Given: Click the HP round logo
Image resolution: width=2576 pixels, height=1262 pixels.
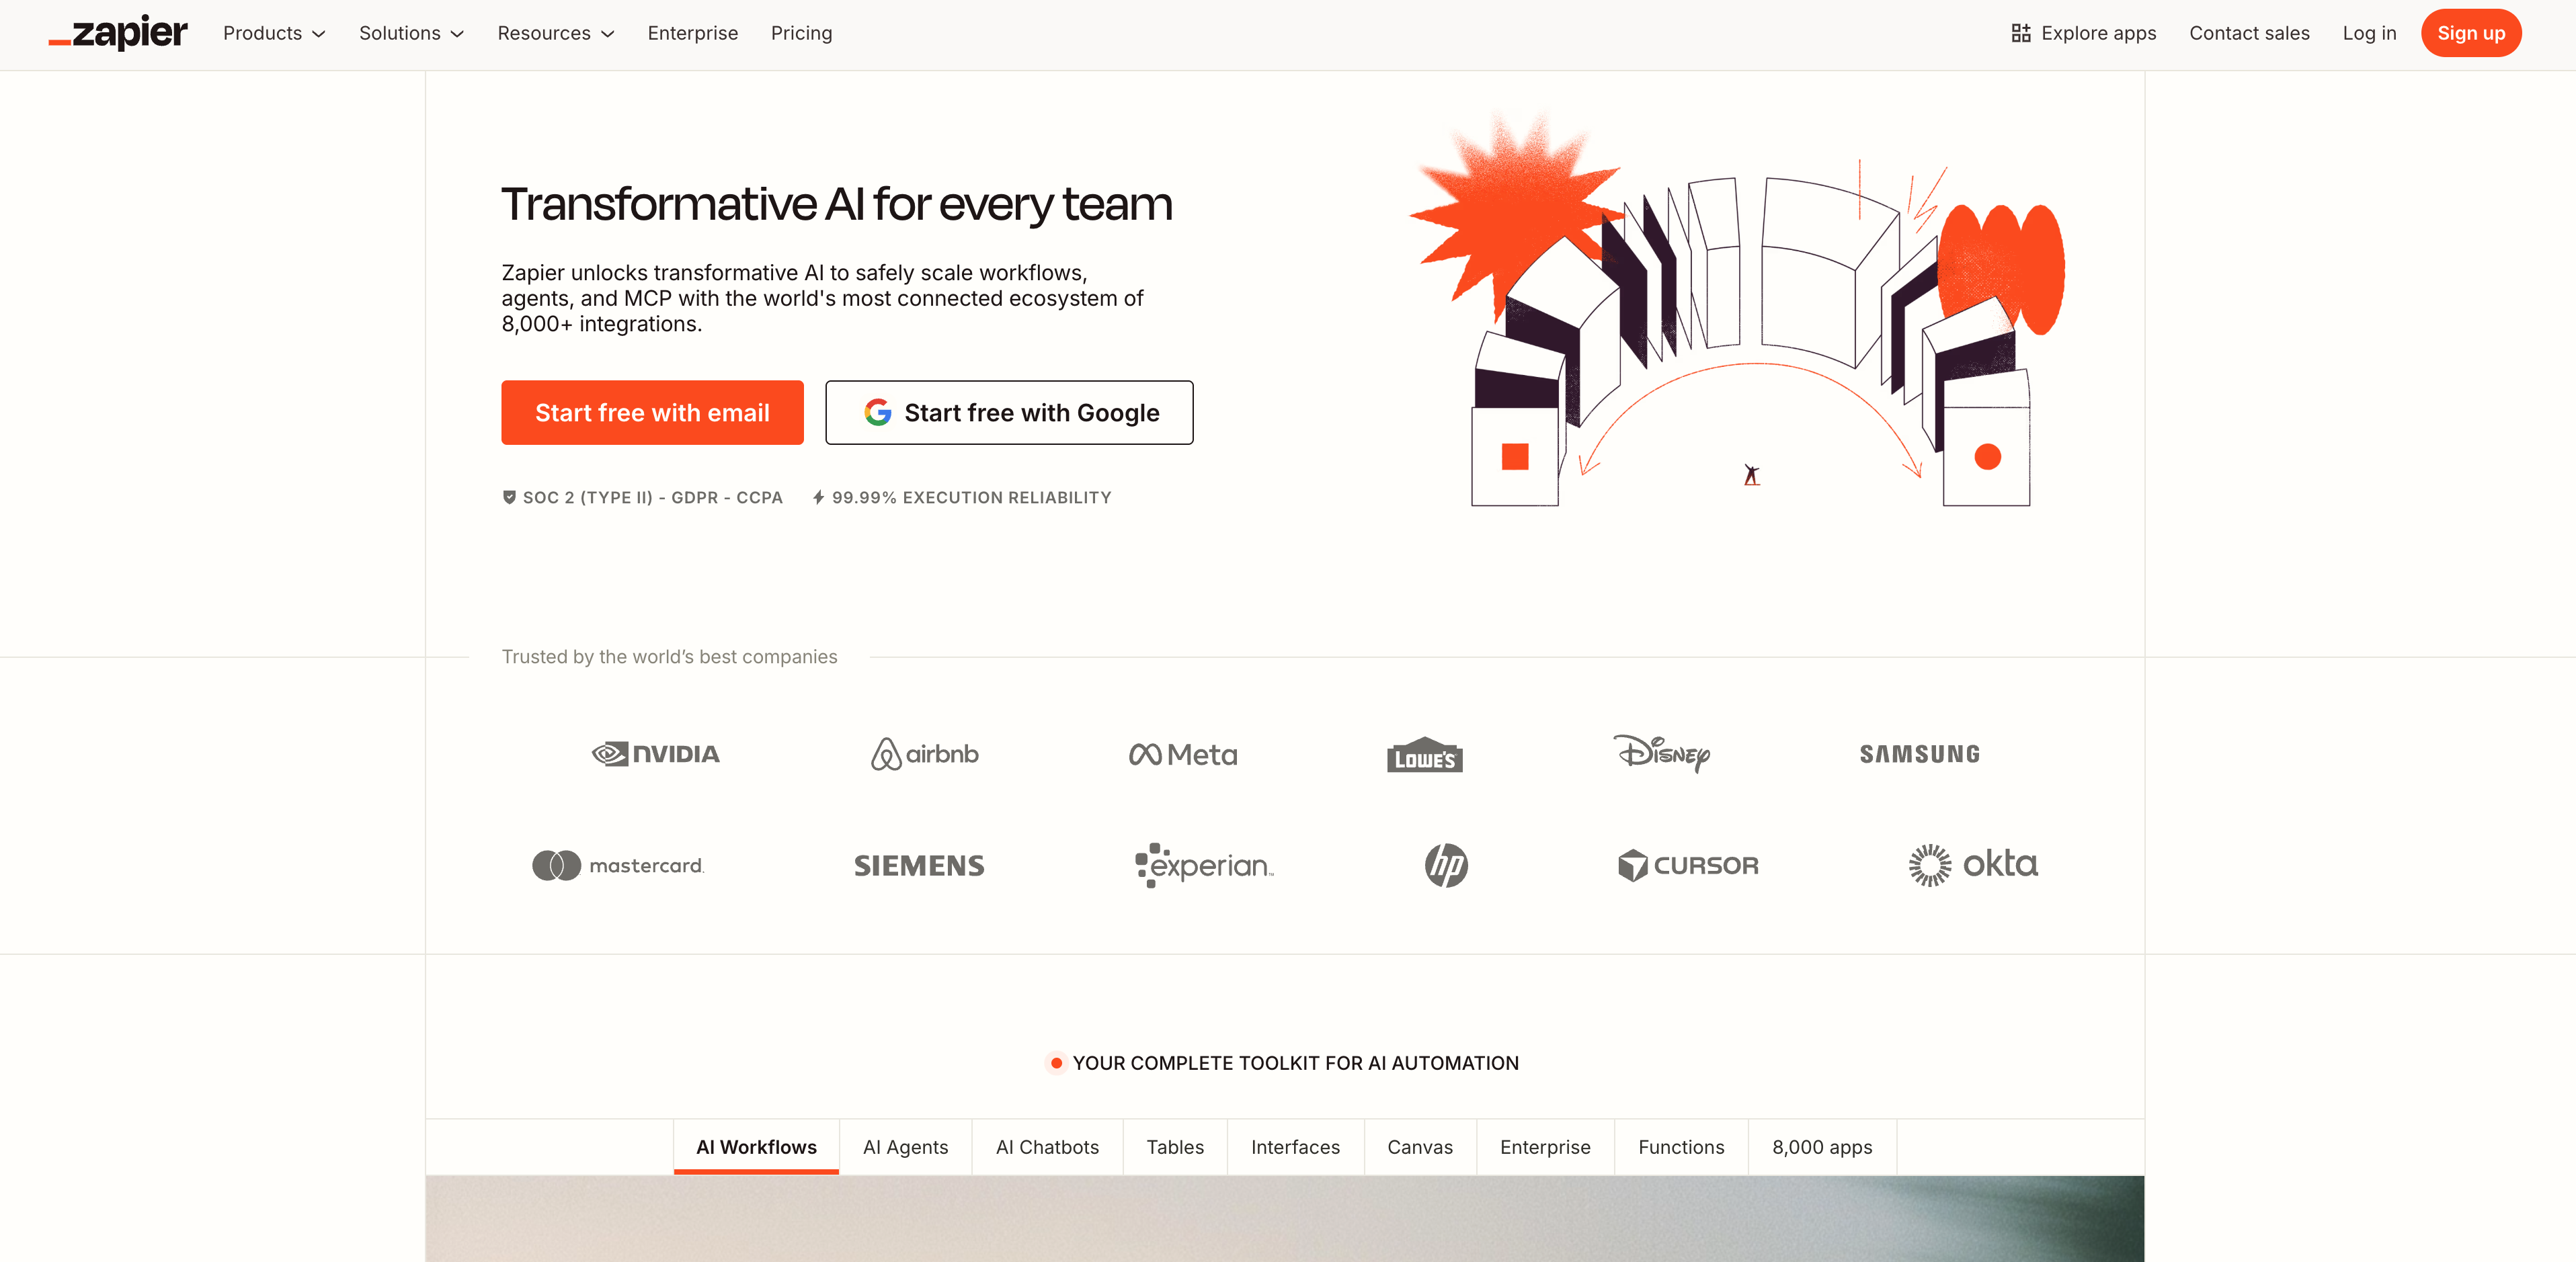Looking at the screenshot, I should pos(1446,865).
